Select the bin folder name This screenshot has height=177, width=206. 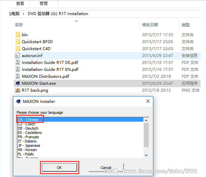pyautogui.click(x=25, y=35)
